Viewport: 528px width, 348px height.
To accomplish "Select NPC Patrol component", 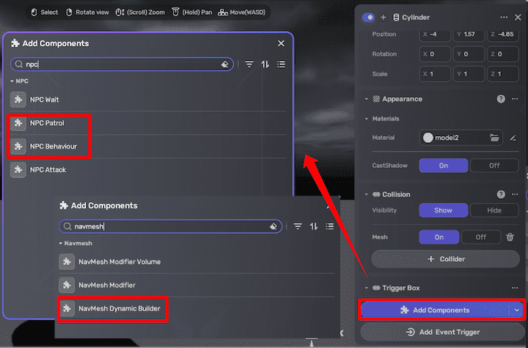I will [148, 123].
